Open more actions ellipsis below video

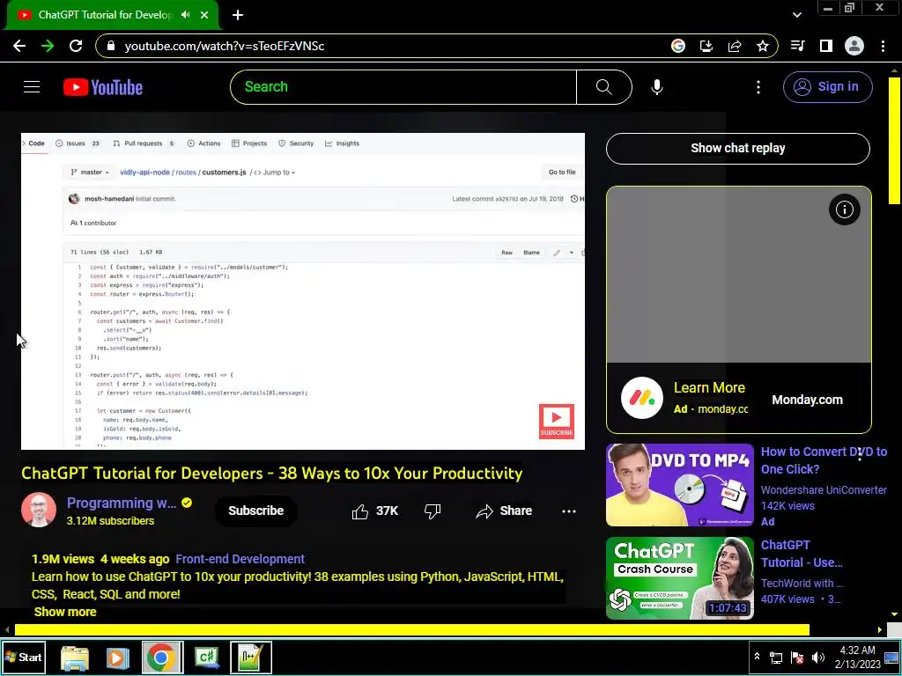(x=569, y=511)
